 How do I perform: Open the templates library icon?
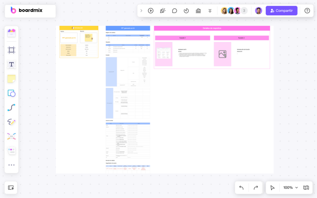[11, 33]
